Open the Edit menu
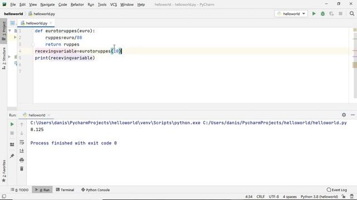The height and width of the screenshot is (200, 357). [22, 4]
